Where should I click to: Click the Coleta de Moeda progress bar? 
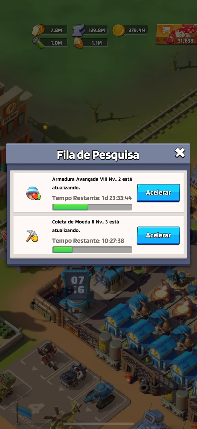point(92,250)
